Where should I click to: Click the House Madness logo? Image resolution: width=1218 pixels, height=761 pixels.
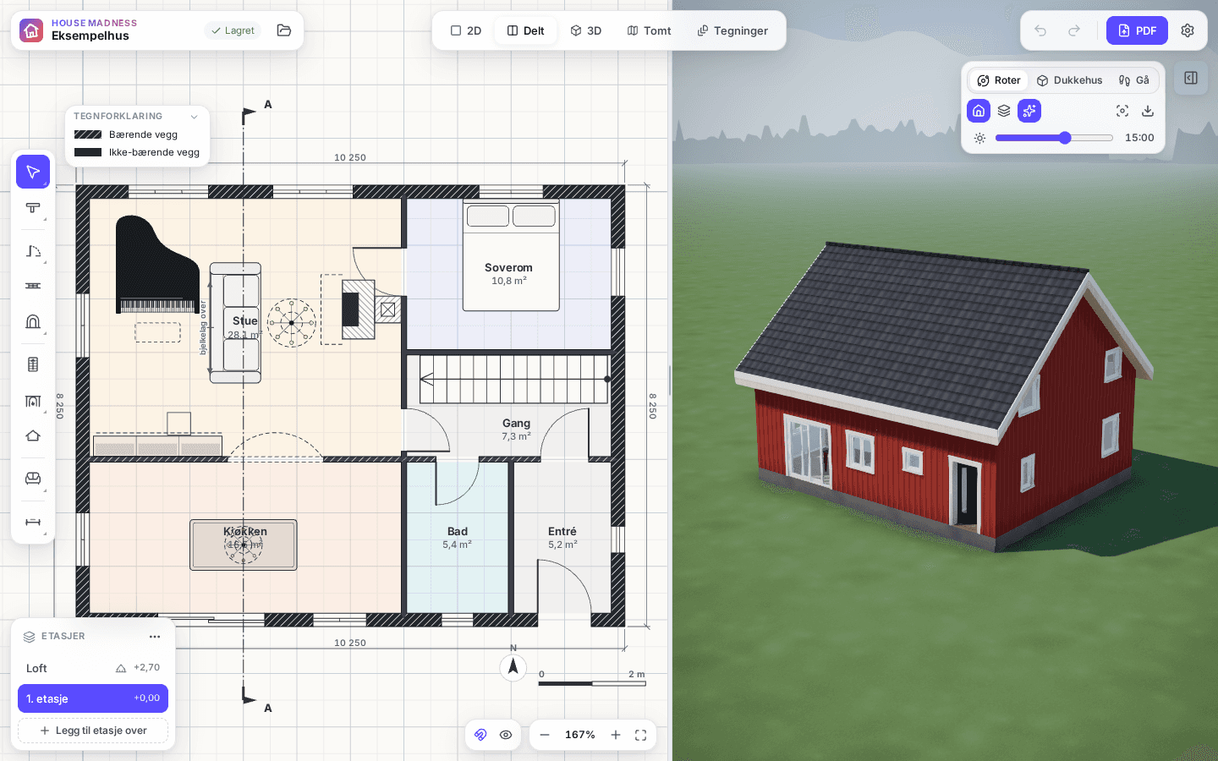pyautogui.click(x=31, y=30)
